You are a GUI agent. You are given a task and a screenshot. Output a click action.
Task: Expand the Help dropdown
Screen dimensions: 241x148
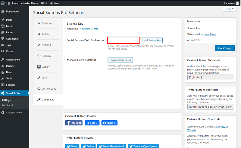[x=230, y=9]
